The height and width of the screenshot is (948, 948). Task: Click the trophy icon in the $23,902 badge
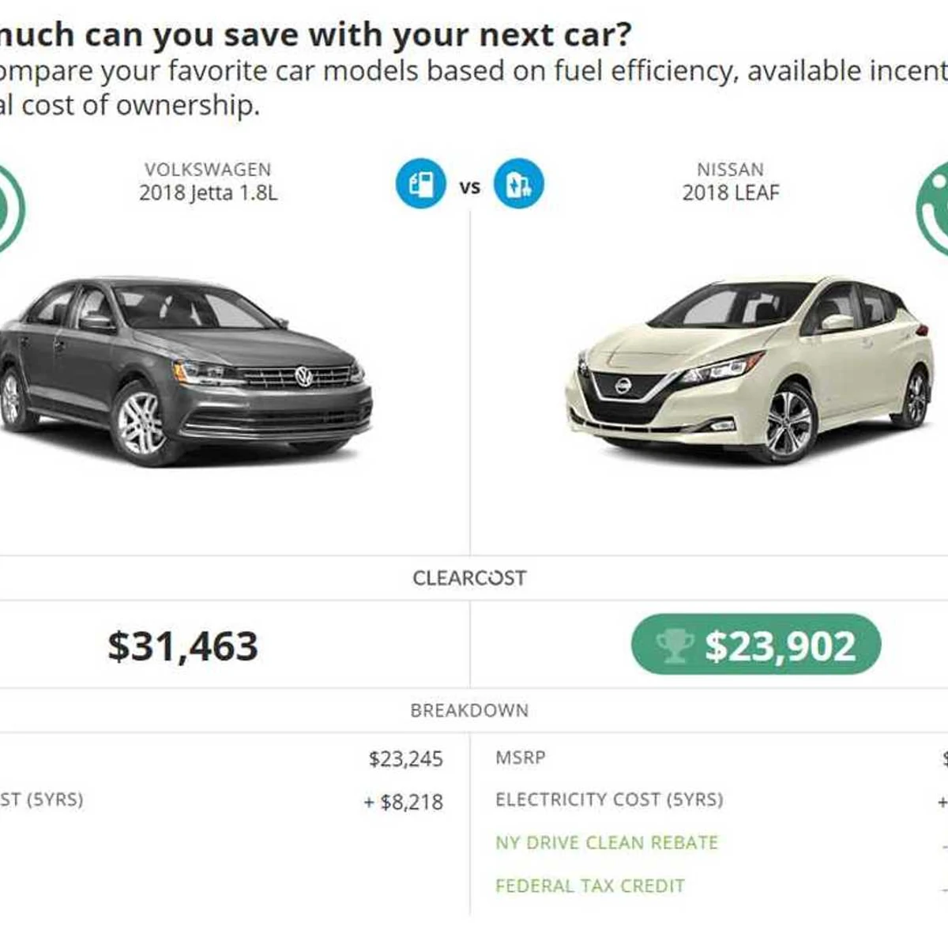pyautogui.click(x=675, y=645)
